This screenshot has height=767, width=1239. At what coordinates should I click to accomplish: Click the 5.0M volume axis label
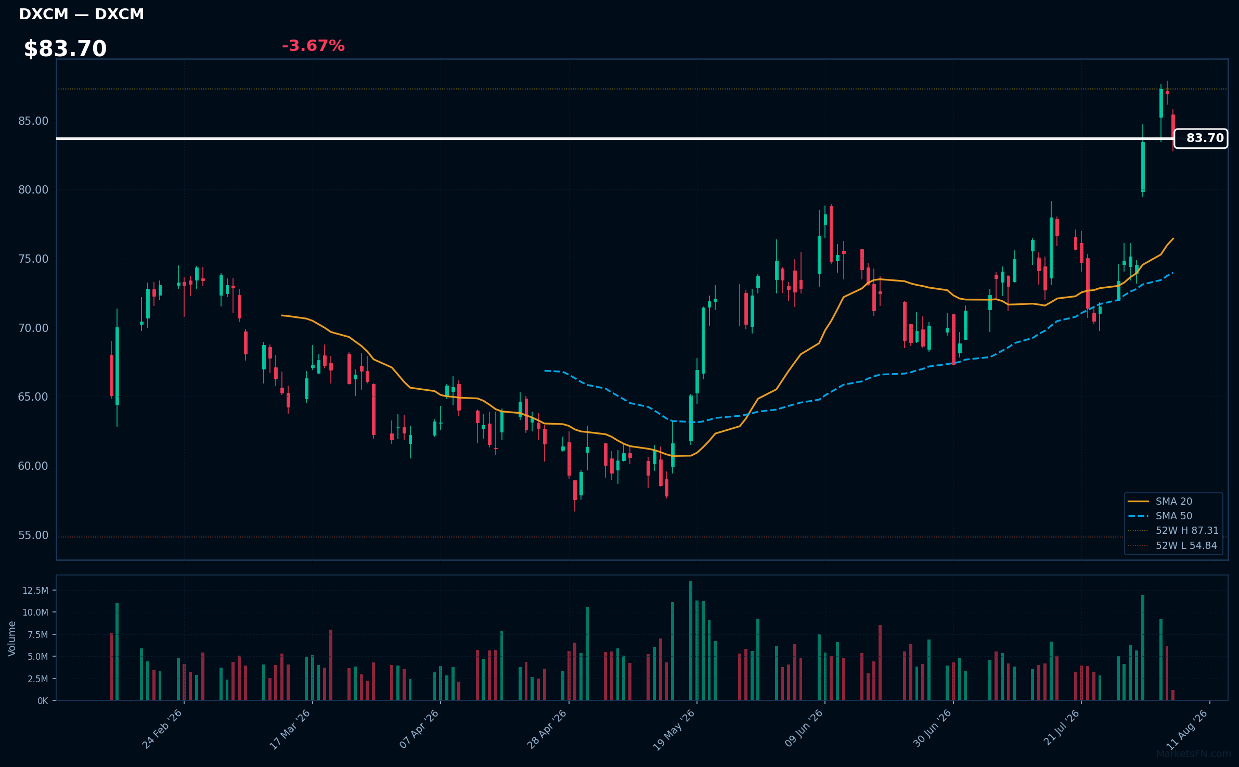tap(37, 657)
